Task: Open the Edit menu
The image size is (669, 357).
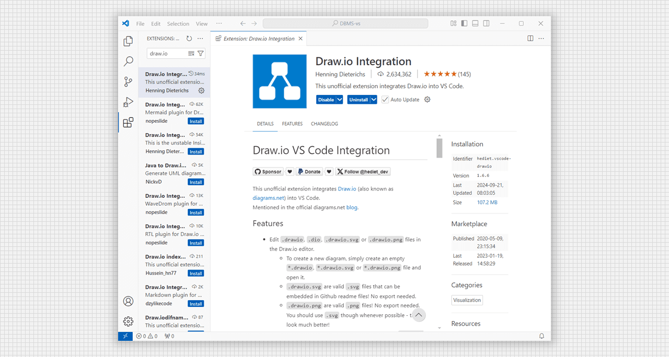Action: 156,23
